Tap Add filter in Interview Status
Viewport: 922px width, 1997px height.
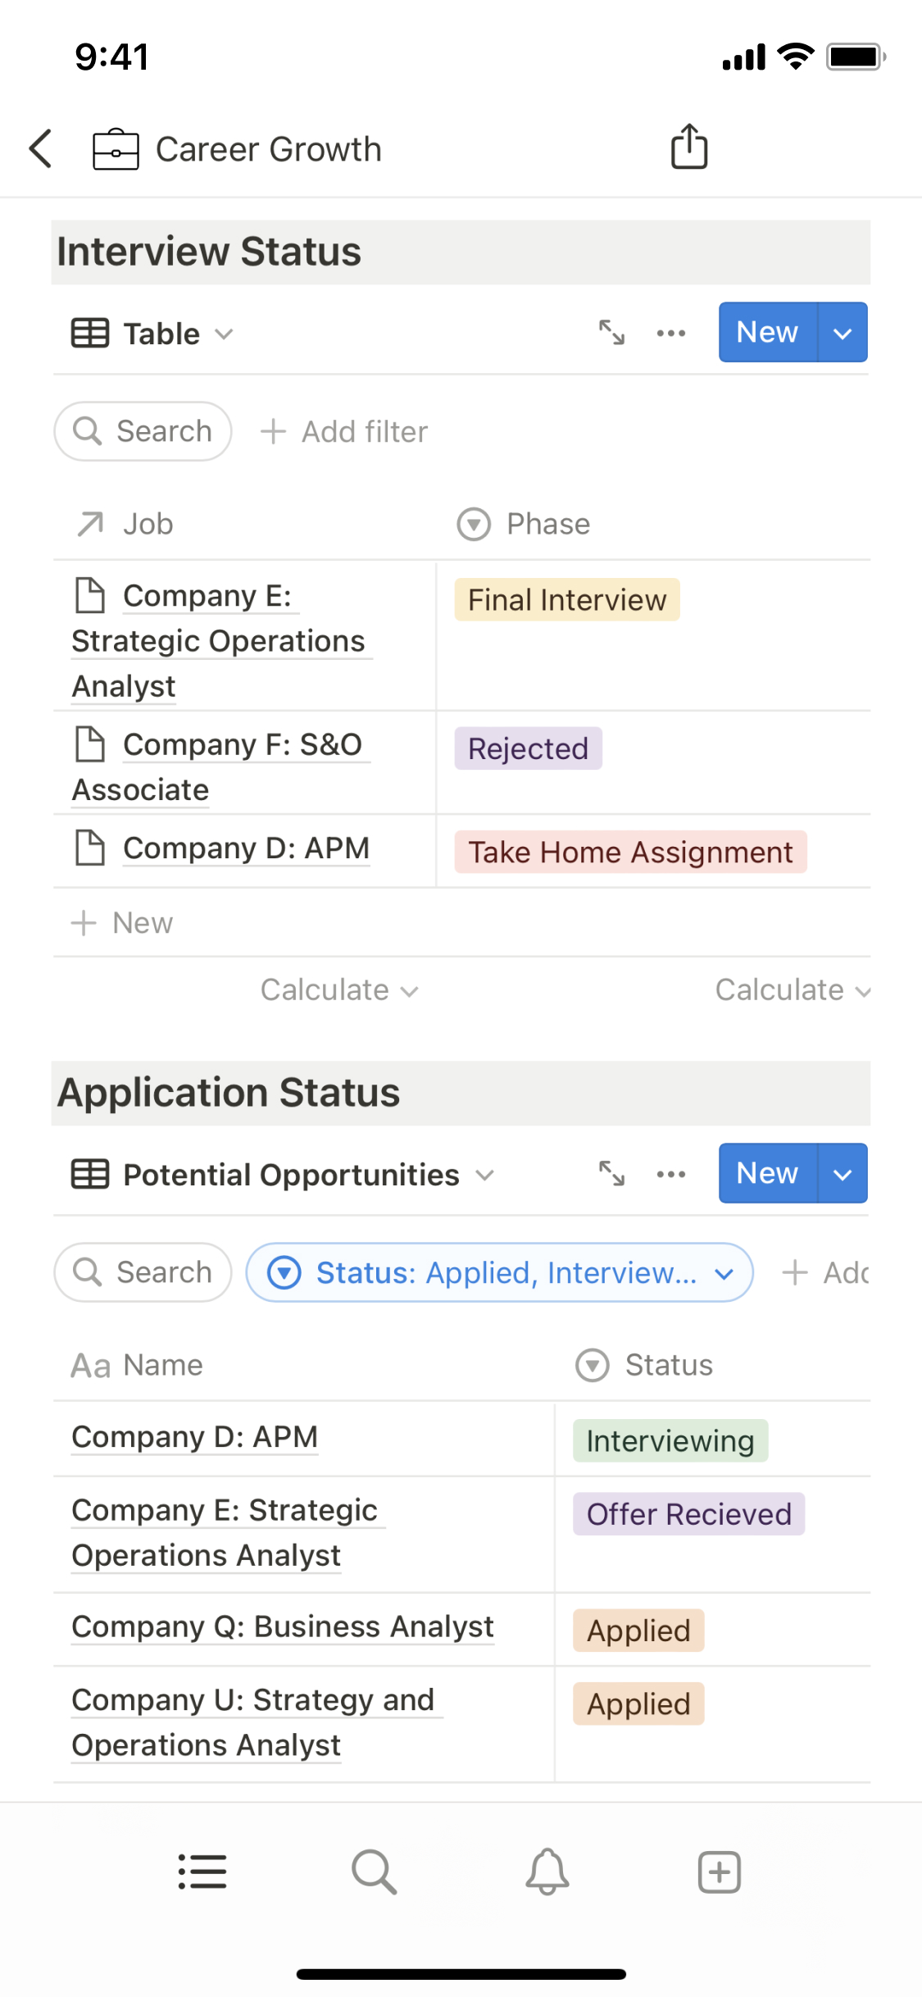(x=344, y=431)
